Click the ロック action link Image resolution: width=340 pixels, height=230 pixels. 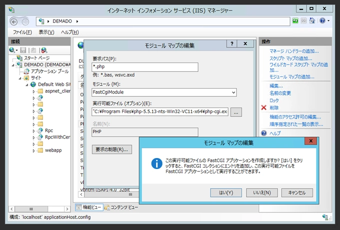pyautogui.click(x=274, y=100)
